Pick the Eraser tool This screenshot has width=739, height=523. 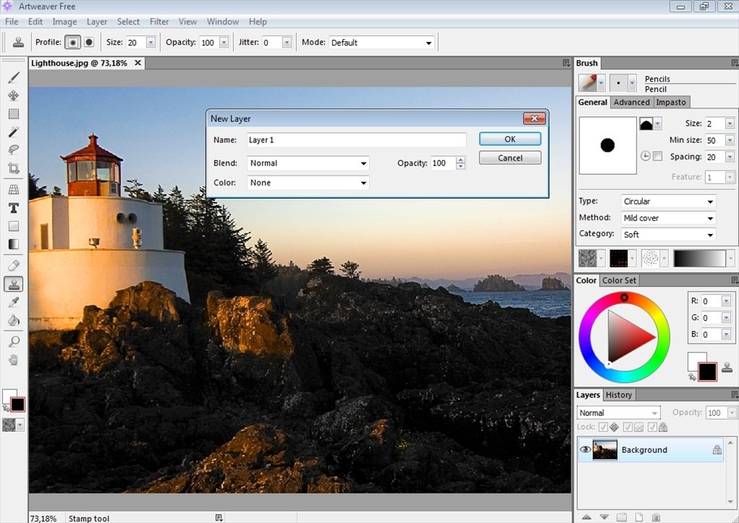pyautogui.click(x=14, y=266)
